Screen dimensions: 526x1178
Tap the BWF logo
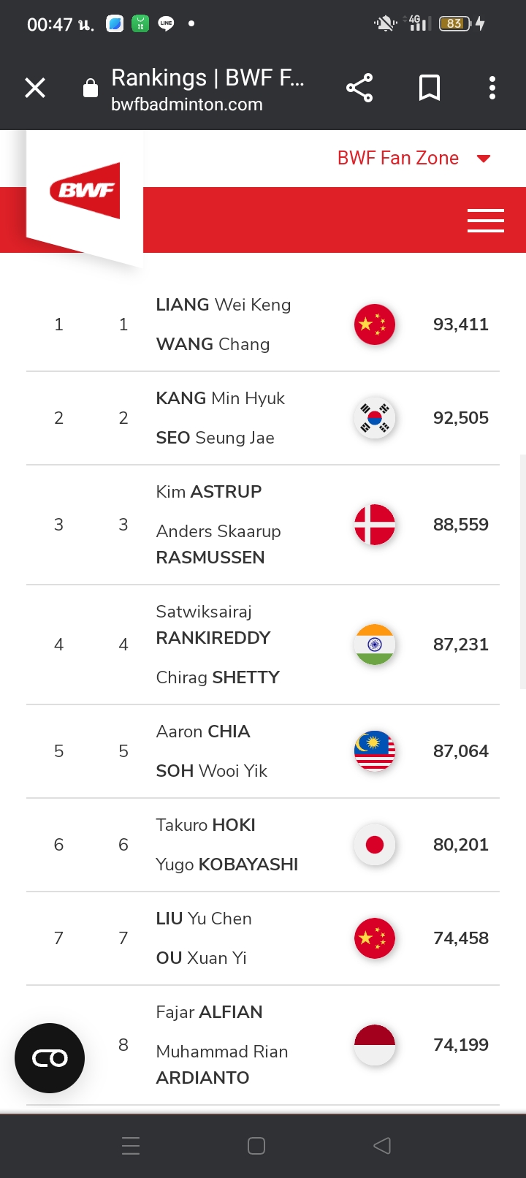tap(85, 191)
